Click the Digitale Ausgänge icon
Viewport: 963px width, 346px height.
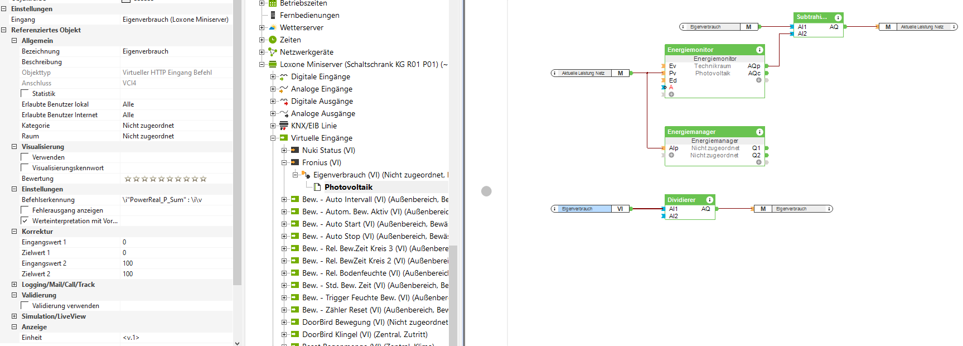coord(284,101)
